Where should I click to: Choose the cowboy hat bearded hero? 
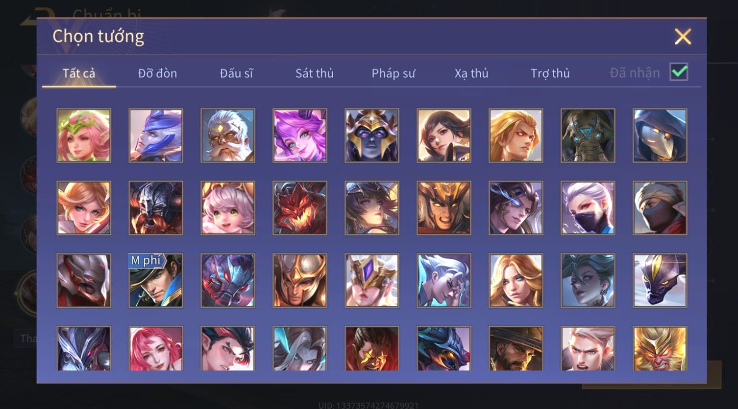(516, 348)
